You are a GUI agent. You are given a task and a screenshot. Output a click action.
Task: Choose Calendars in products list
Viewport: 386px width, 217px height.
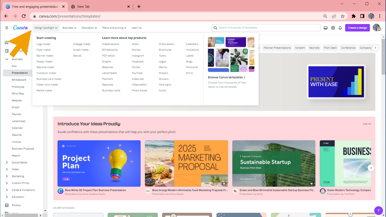[x=192, y=44]
